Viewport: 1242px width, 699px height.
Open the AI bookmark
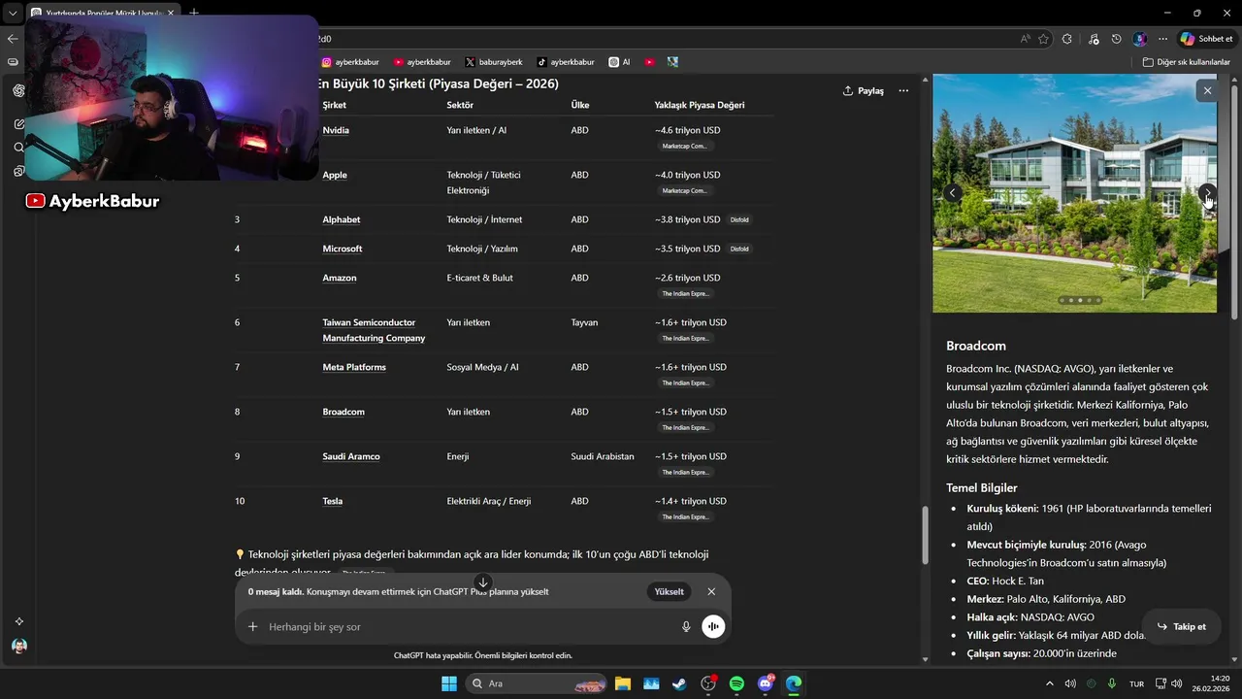[x=619, y=62]
